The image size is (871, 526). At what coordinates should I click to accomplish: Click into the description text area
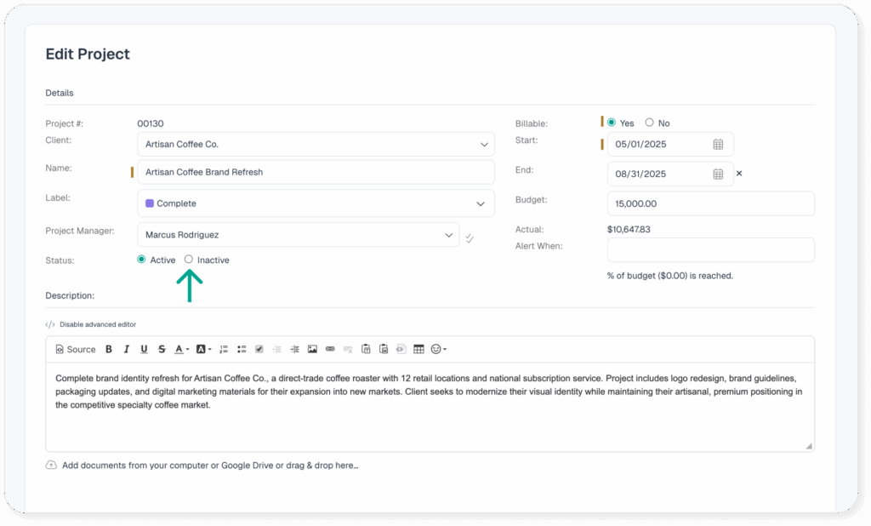pyautogui.click(x=430, y=407)
